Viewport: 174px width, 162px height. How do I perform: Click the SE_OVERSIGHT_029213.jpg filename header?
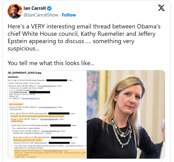coord(24,73)
